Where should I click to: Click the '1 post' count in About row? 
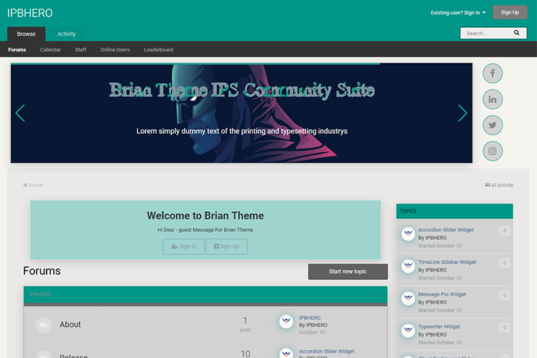tap(245, 324)
